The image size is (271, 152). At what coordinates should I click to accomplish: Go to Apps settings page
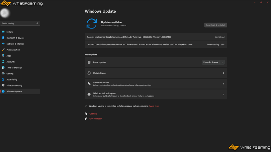(9, 56)
